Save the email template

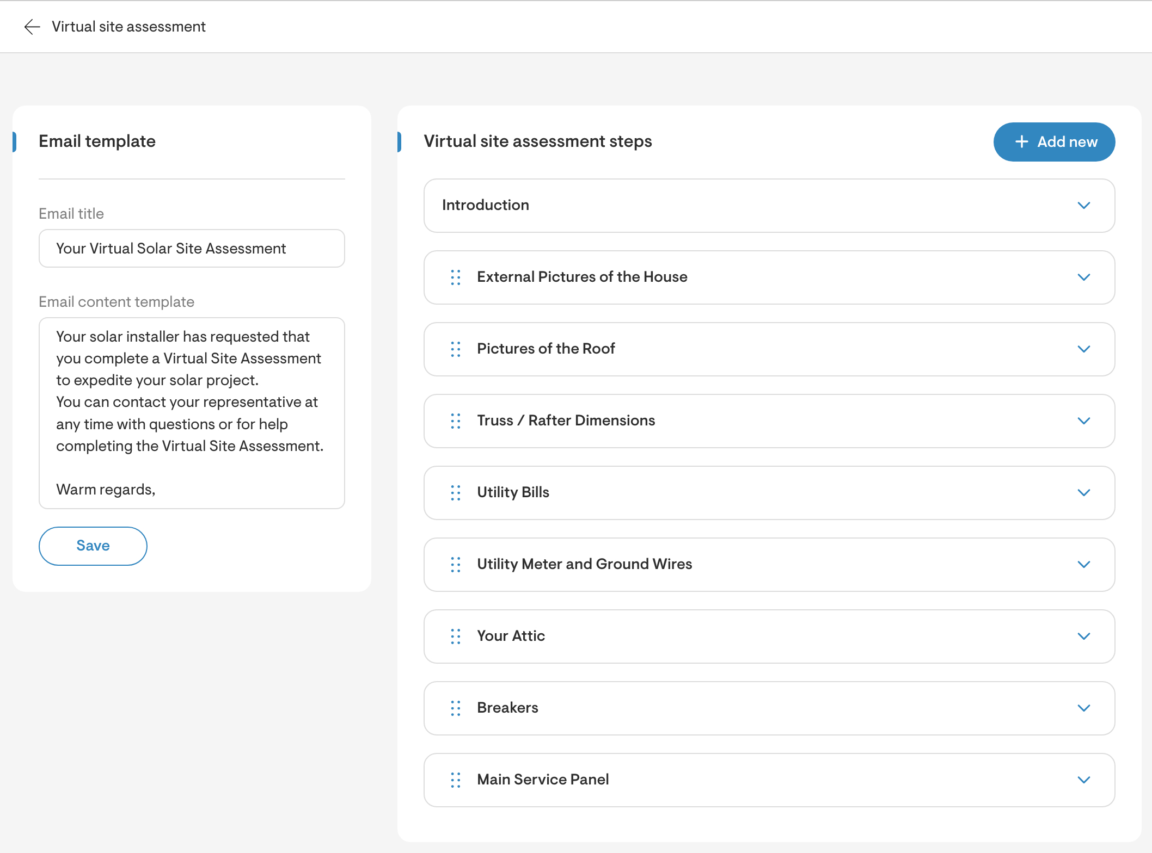tap(93, 546)
